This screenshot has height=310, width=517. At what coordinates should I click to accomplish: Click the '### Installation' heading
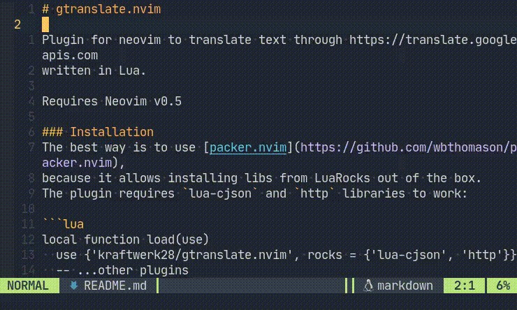tap(98, 132)
